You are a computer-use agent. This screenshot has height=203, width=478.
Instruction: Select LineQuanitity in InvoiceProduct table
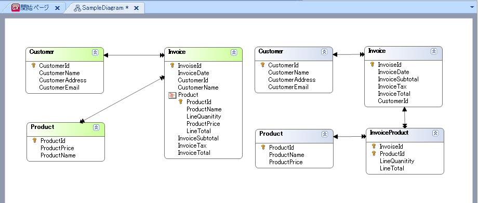click(397, 161)
